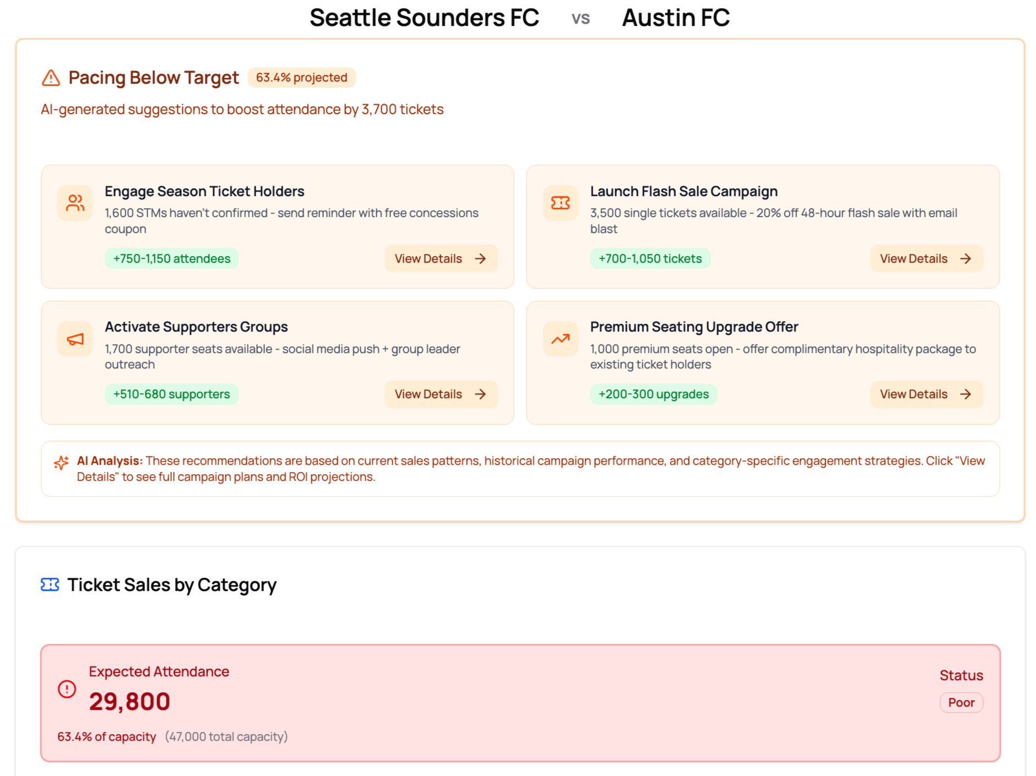
Task: Click the alert circle beside Expected Attendance
Action: [67, 689]
